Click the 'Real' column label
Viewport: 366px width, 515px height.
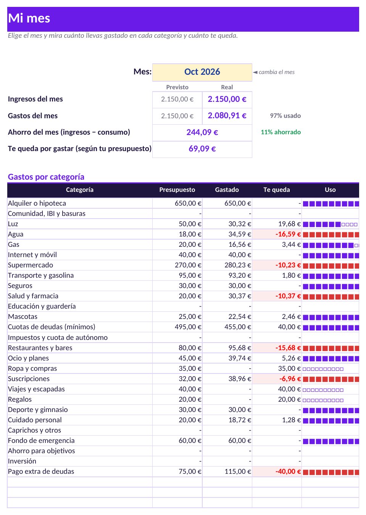[x=227, y=87]
